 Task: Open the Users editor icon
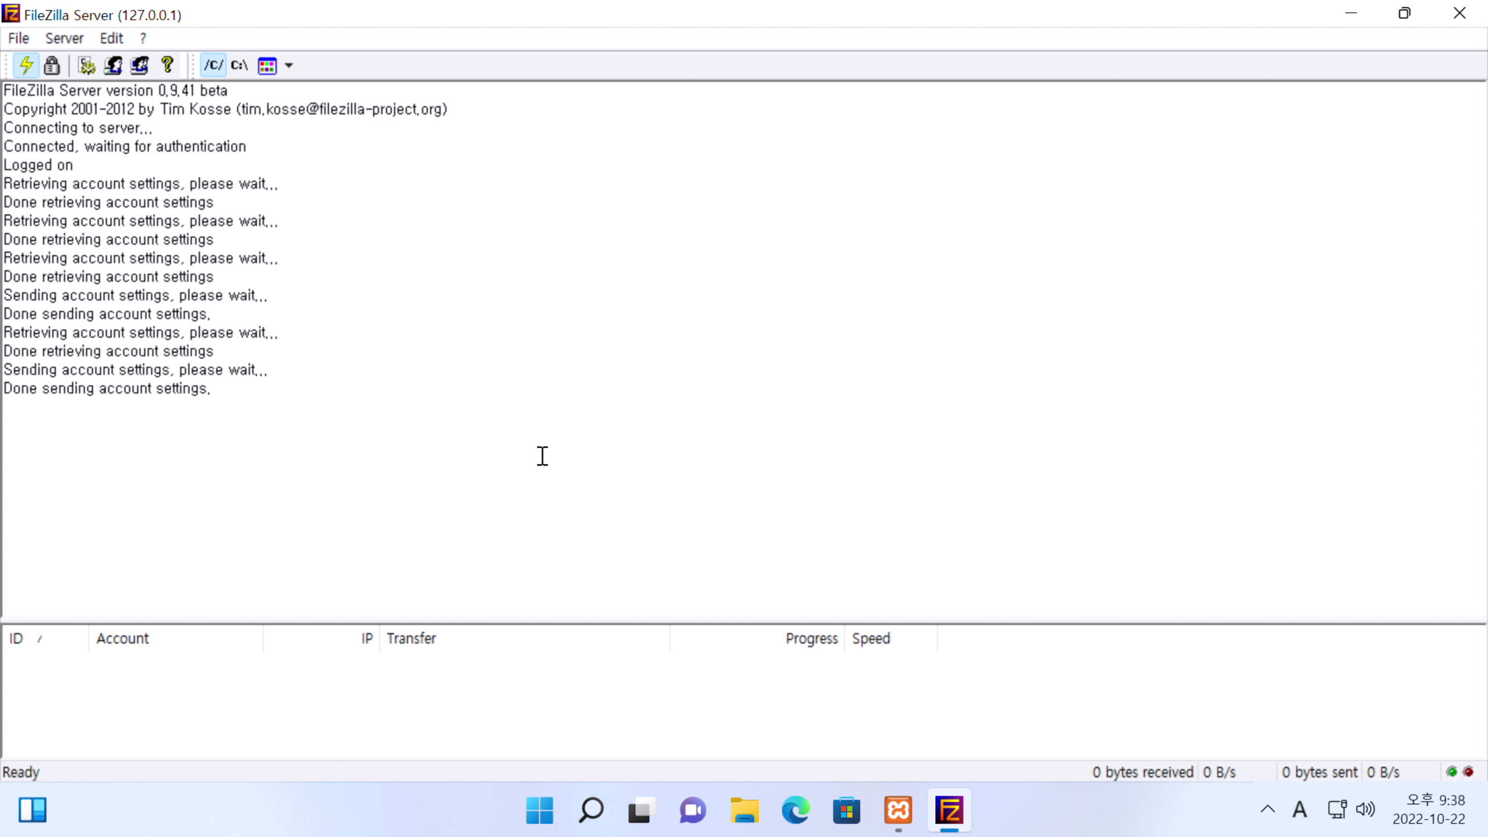click(113, 65)
